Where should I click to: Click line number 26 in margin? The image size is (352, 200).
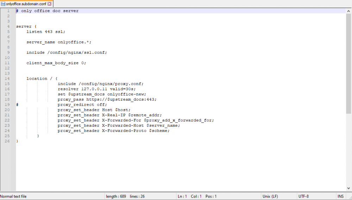7,141
